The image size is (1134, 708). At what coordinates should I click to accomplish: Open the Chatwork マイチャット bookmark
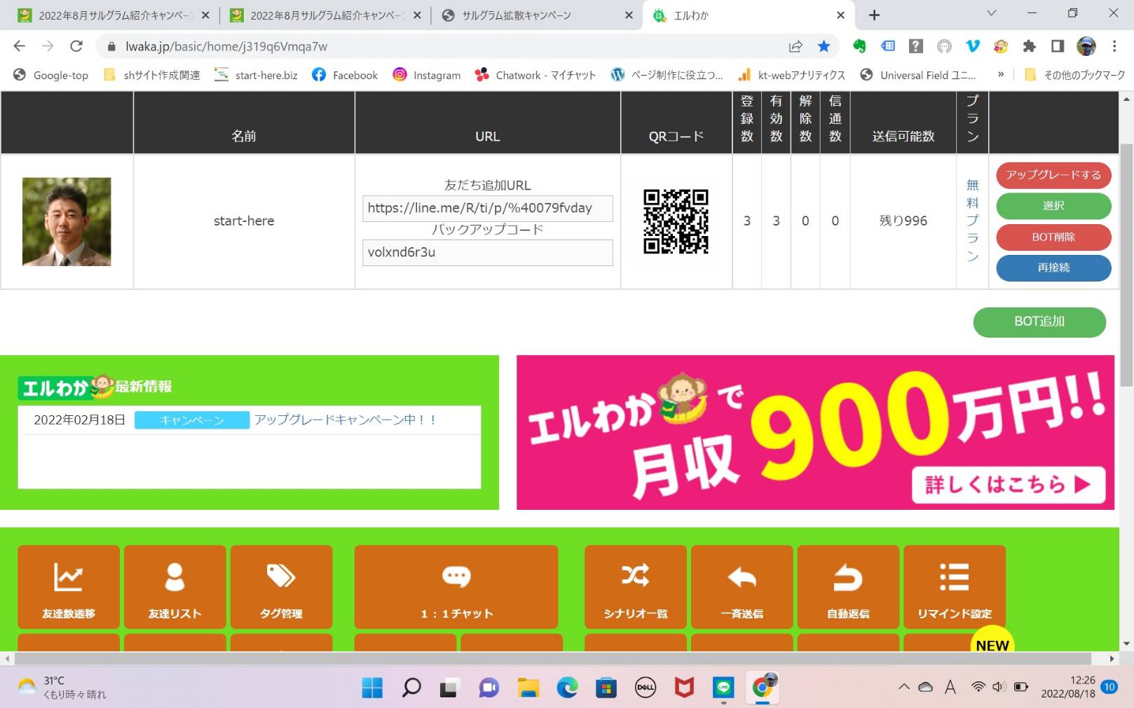pos(535,75)
